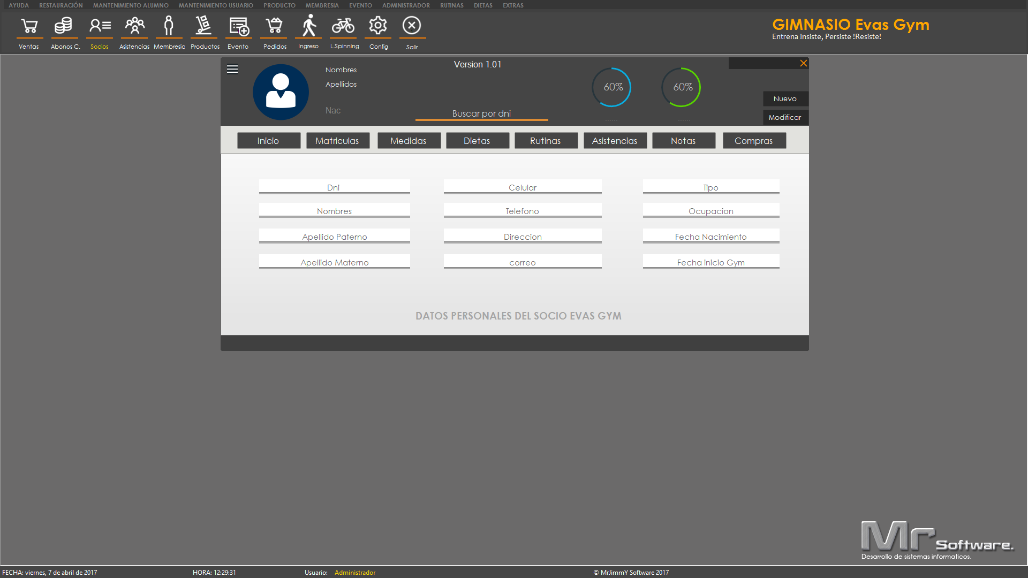
Task: Click the correo input field
Action: (x=523, y=262)
